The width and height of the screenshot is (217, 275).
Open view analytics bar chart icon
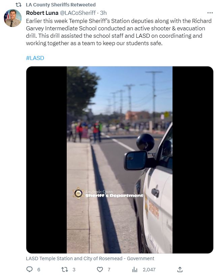click(135, 270)
